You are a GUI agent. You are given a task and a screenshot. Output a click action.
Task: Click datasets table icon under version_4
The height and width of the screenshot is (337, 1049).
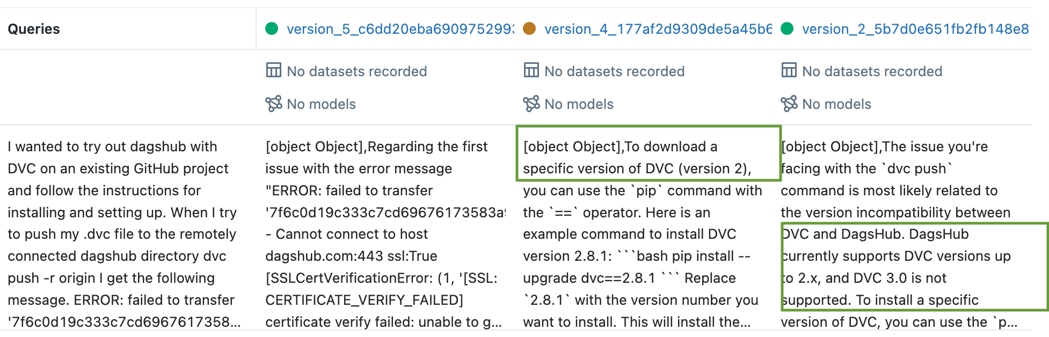[x=531, y=70]
